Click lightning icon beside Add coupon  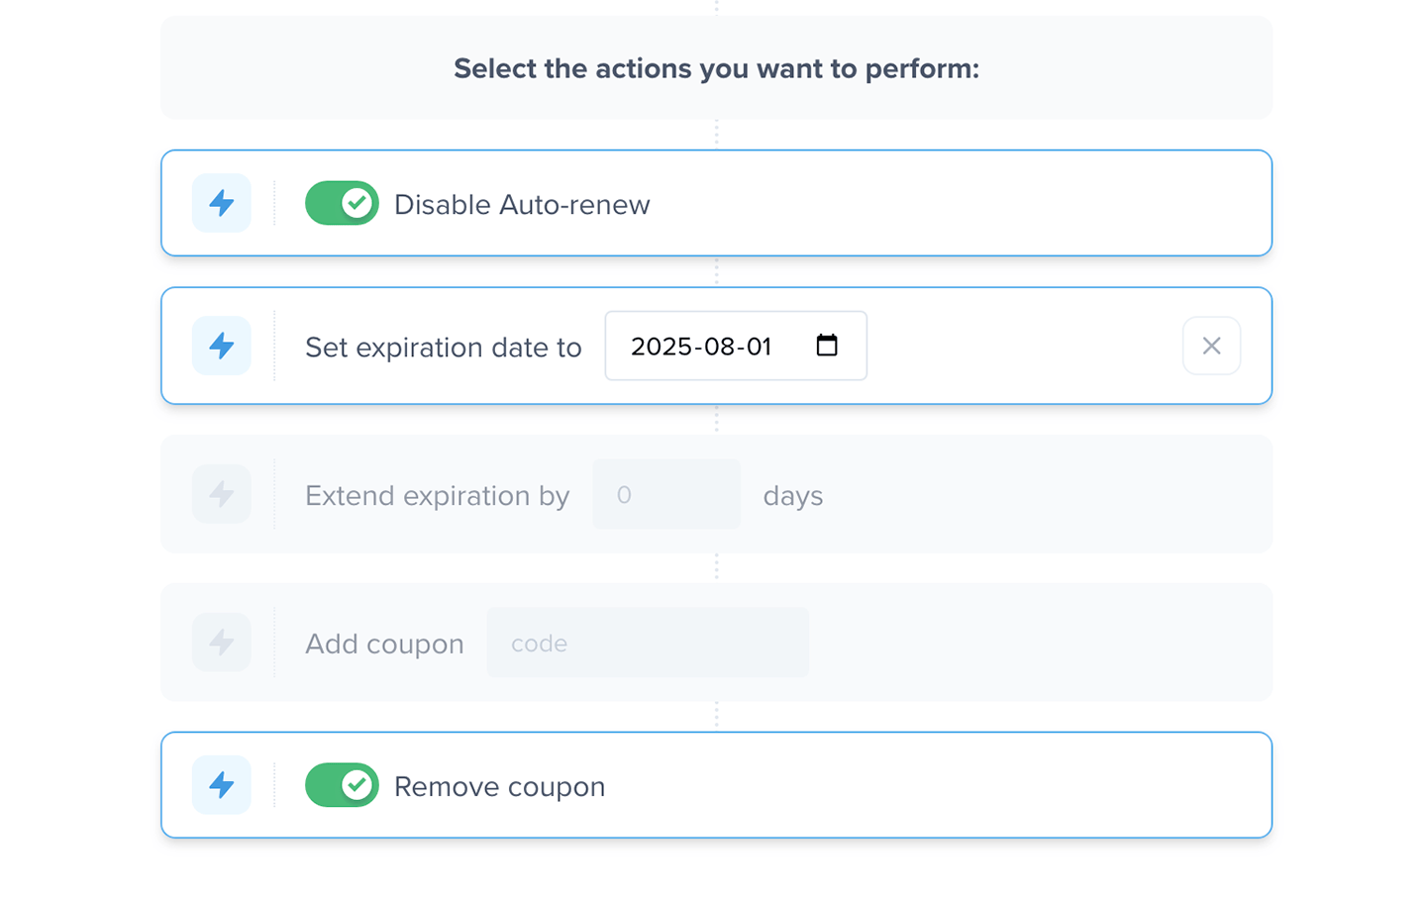(222, 643)
